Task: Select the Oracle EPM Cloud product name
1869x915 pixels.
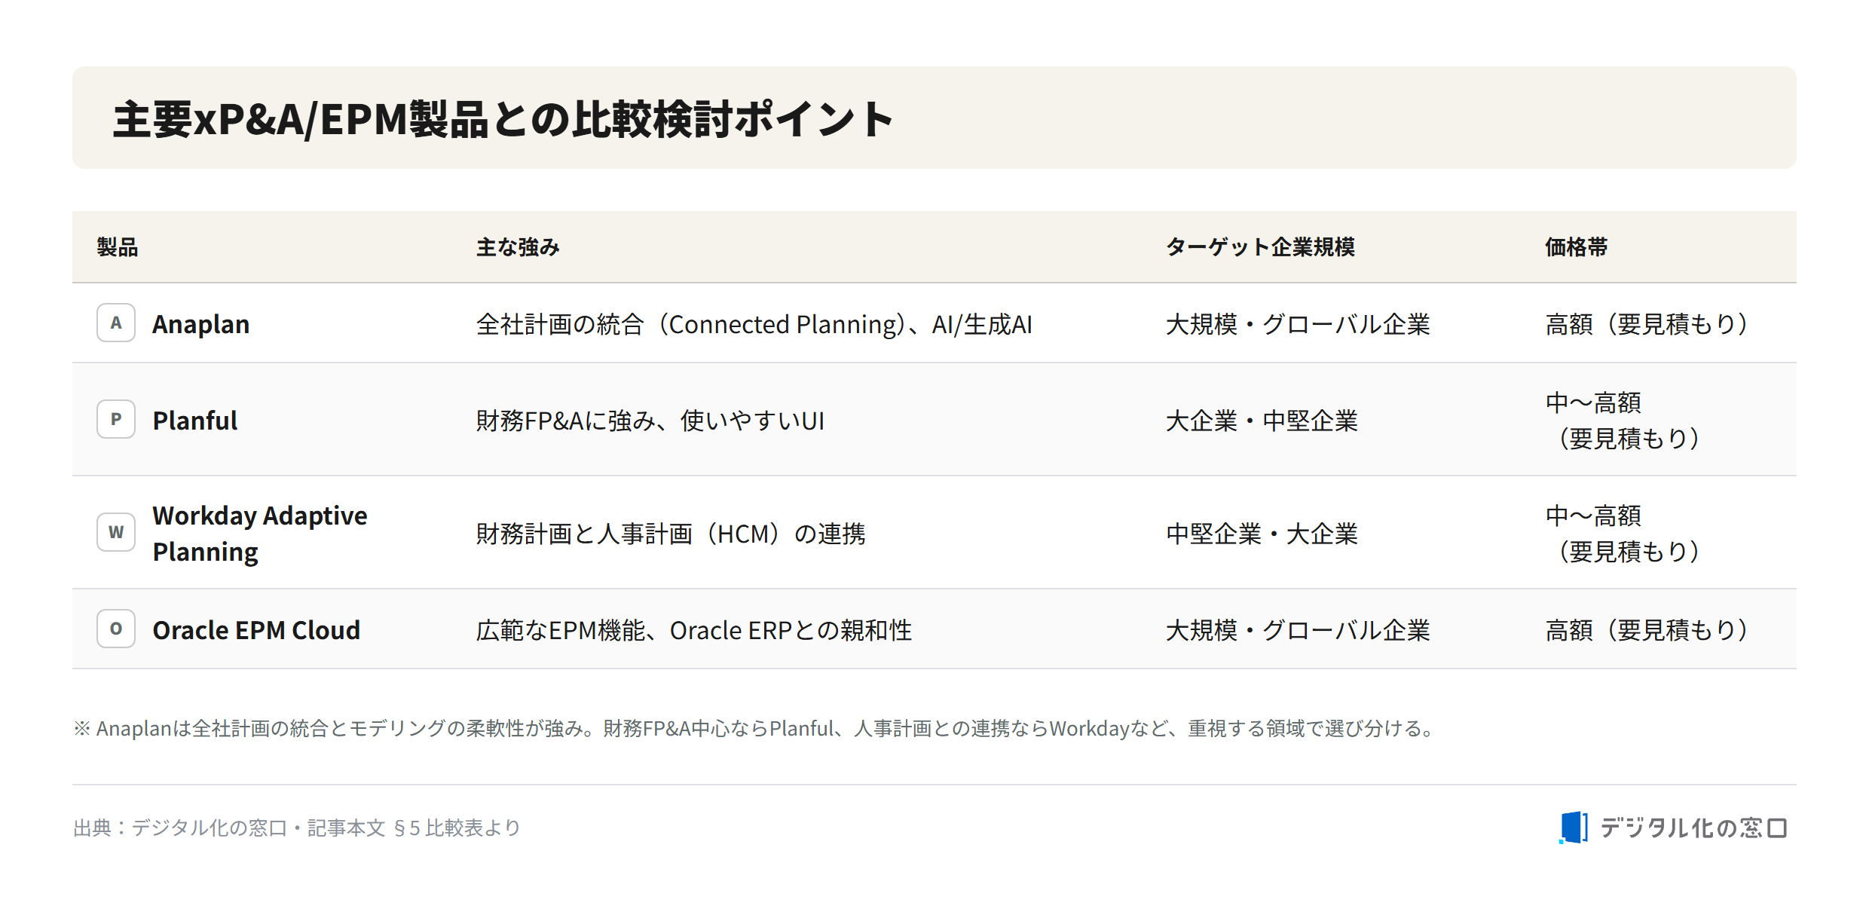Action: click(x=256, y=629)
